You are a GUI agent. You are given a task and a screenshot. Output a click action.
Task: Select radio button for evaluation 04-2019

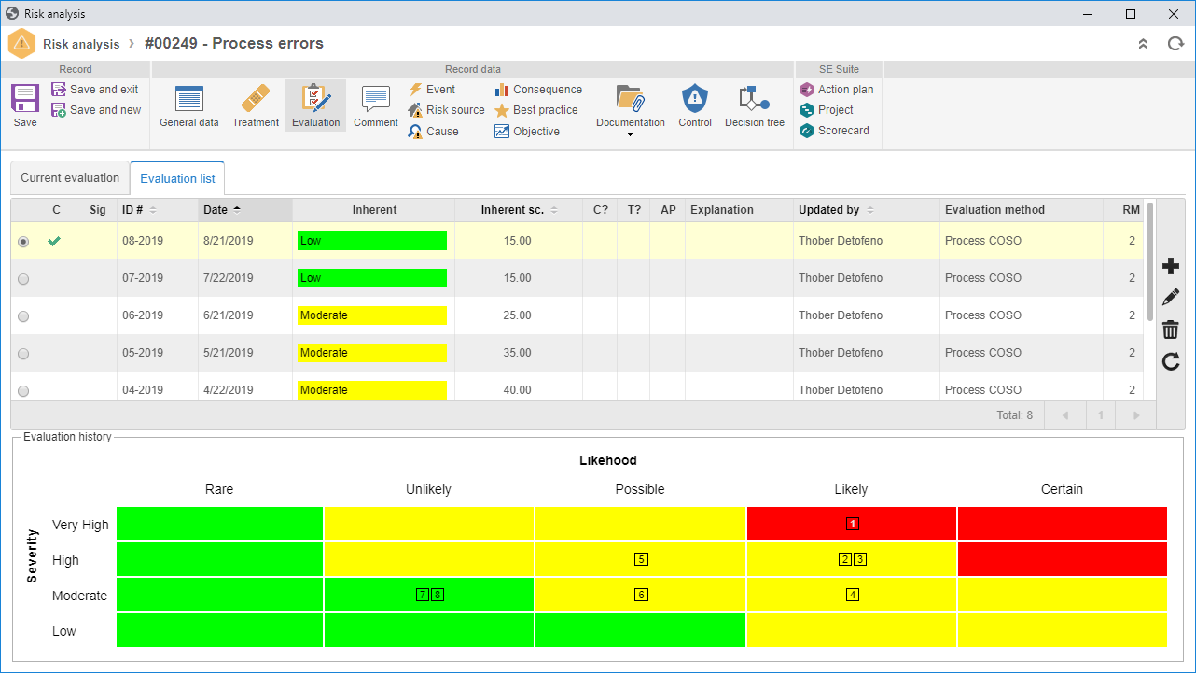(23, 391)
